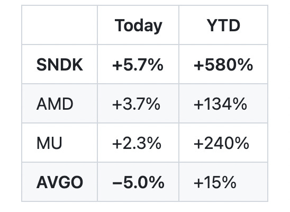The image size is (290, 212).
Task: Click the plus sign before 240%
Action: pos(198,144)
